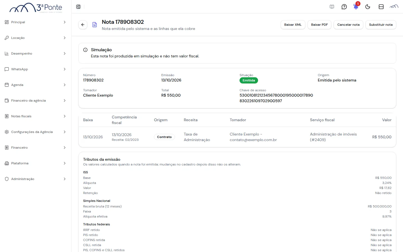The height and width of the screenshot is (252, 403).
Task: Open the Desempenho sidebar item
Action: (36, 53)
